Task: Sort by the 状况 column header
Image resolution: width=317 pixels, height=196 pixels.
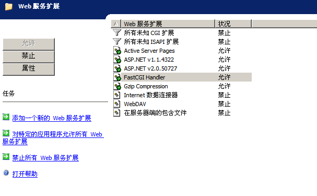Action: pyautogui.click(x=233, y=24)
